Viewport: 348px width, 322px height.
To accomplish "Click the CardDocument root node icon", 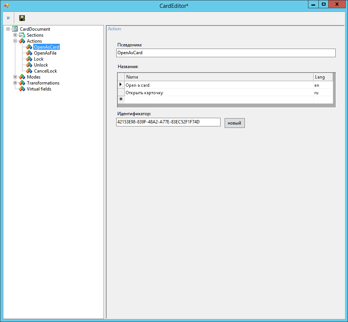I will pyautogui.click(x=15, y=29).
